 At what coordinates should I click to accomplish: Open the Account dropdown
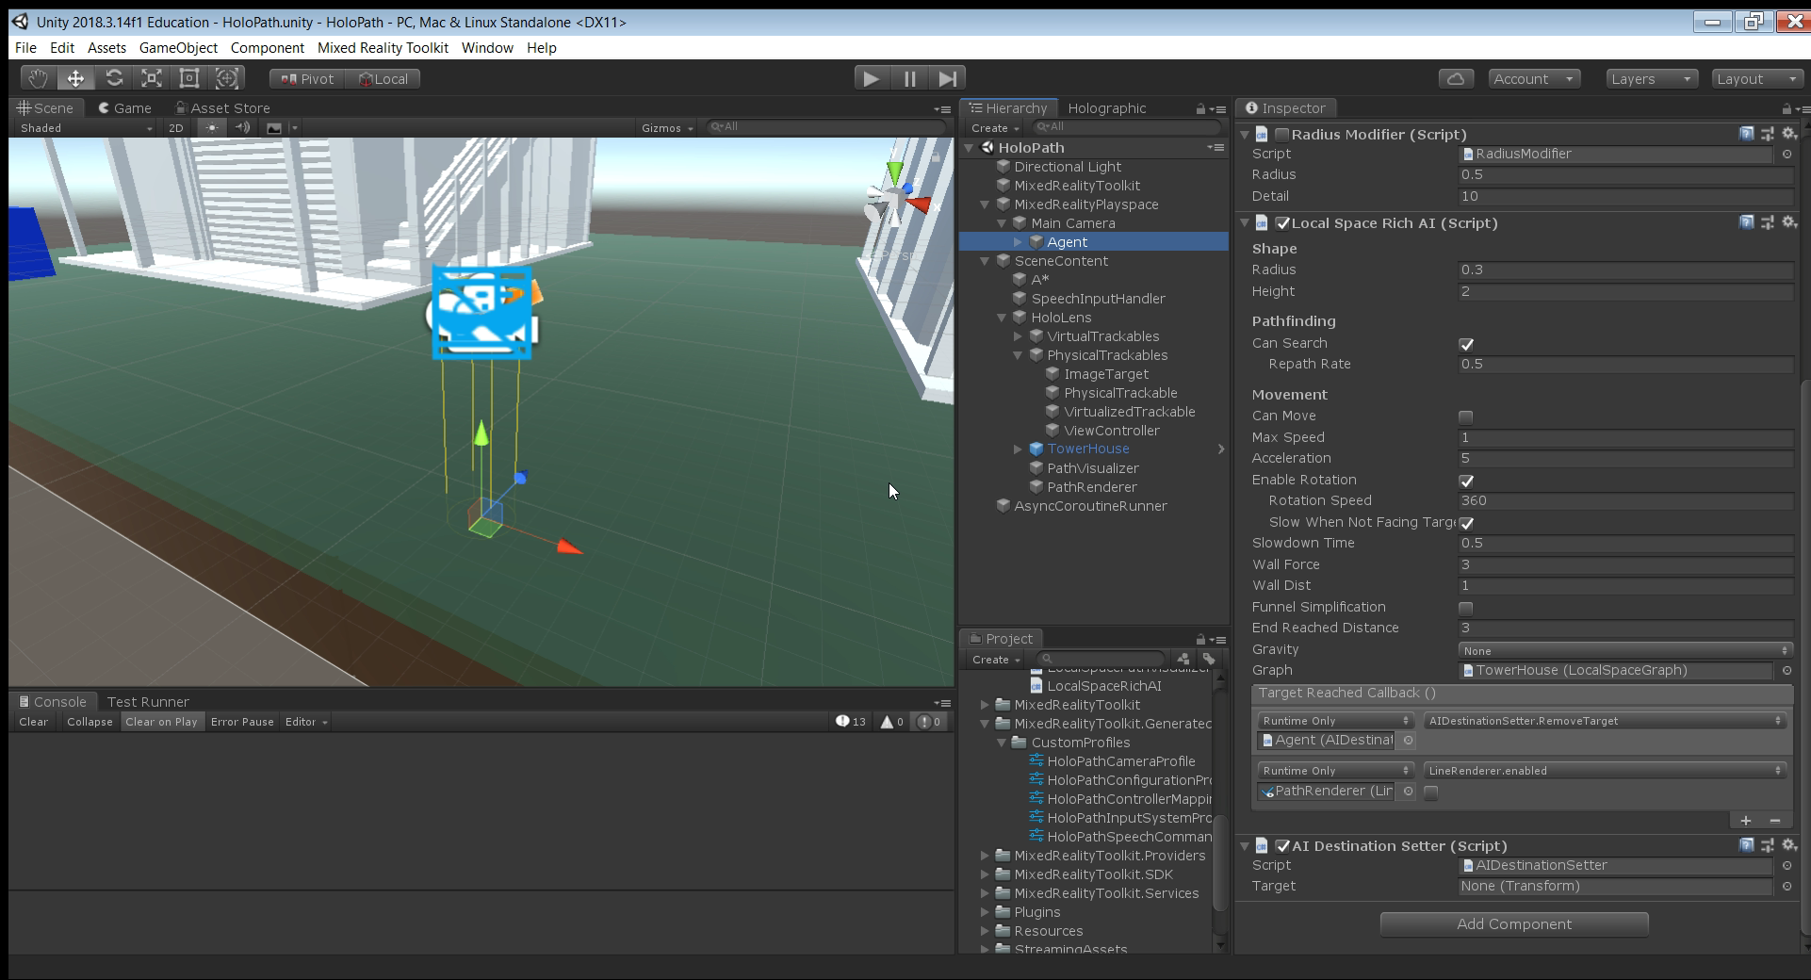point(1534,79)
